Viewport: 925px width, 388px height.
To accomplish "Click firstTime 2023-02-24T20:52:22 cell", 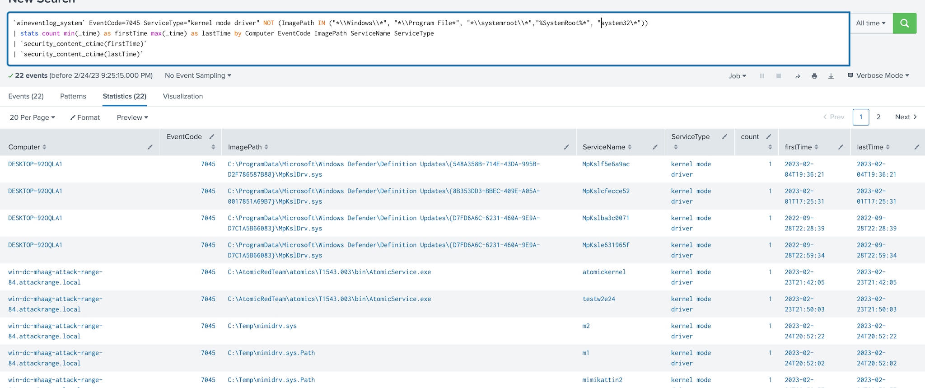I will point(804,331).
